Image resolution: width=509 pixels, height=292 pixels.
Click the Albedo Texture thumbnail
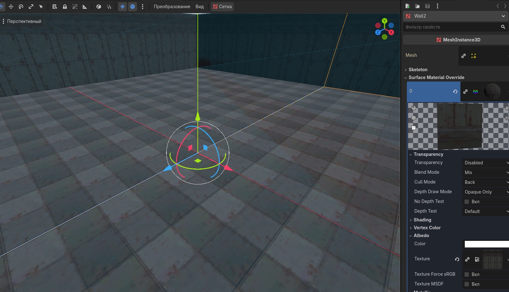(x=493, y=259)
